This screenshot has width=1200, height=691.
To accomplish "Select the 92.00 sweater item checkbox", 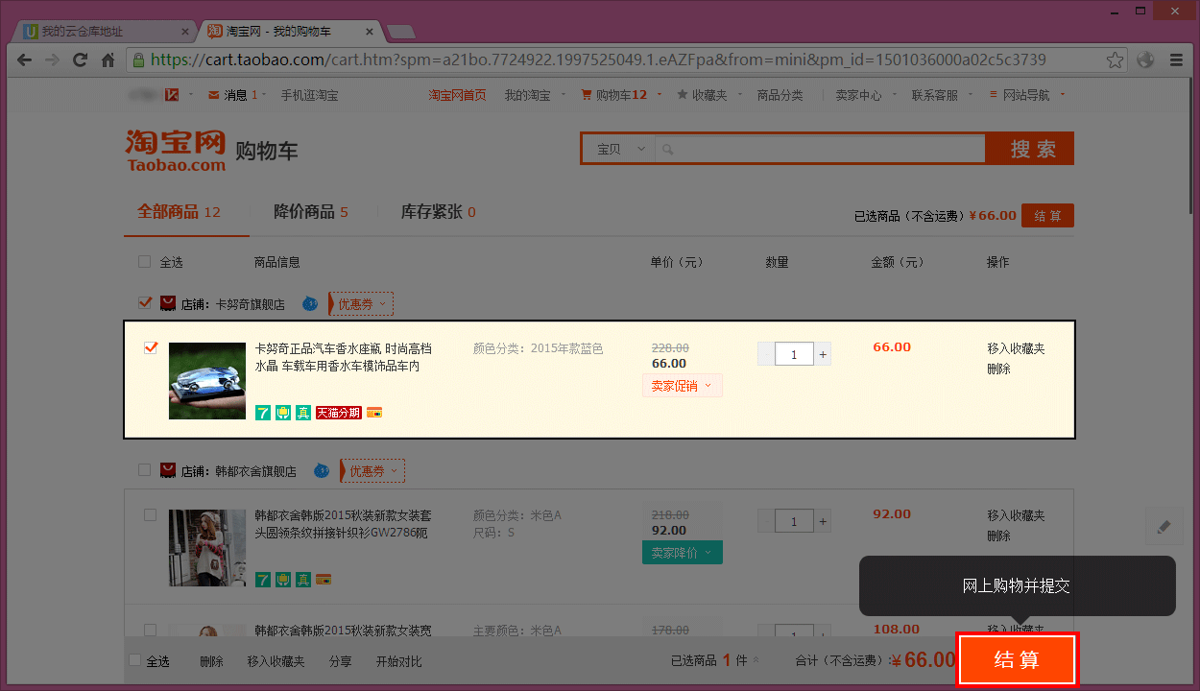I will (x=150, y=514).
